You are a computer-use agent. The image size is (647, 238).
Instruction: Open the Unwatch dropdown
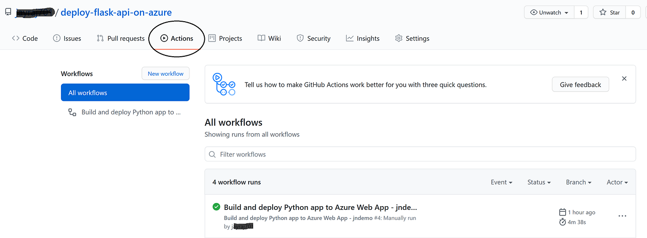(x=549, y=12)
